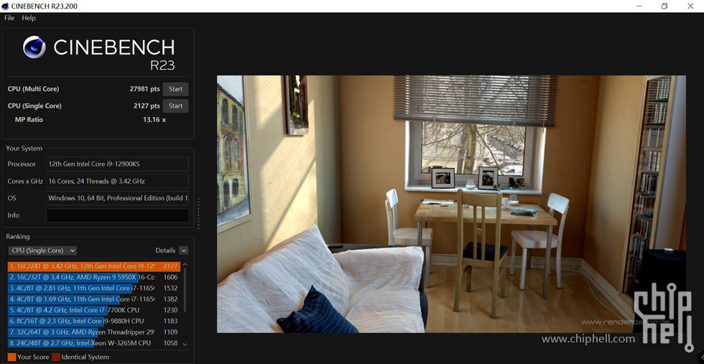704x364 pixels.
Task: Click the rendered room scene image
Action: pyautogui.click(x=451, y=204)
